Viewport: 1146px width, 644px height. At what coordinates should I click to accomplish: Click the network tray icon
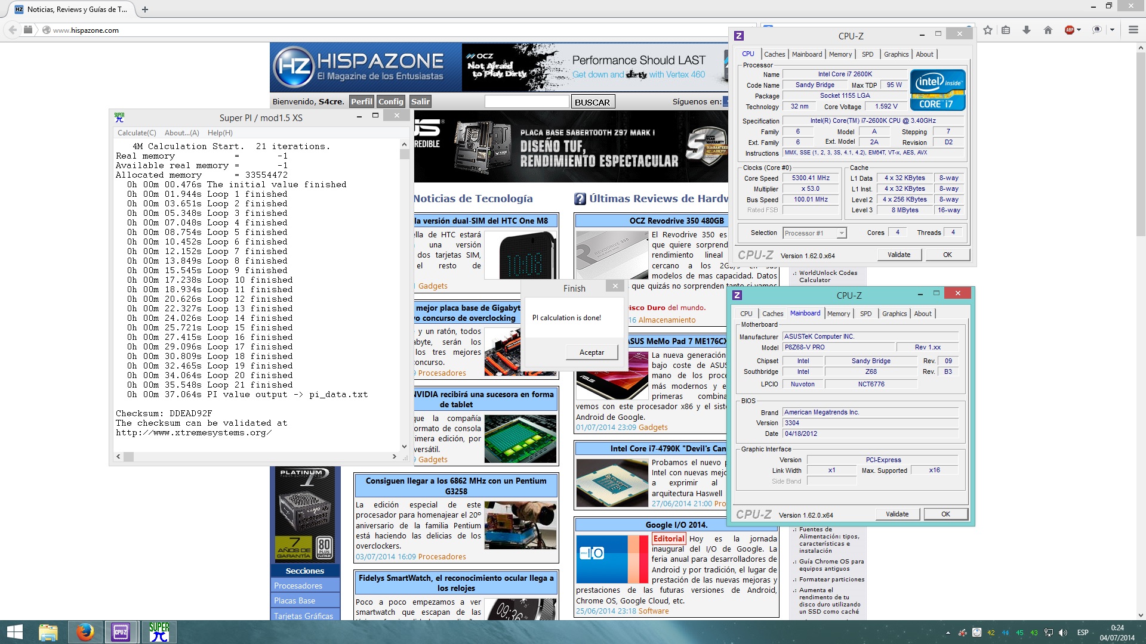click(x=1049, y=633)
